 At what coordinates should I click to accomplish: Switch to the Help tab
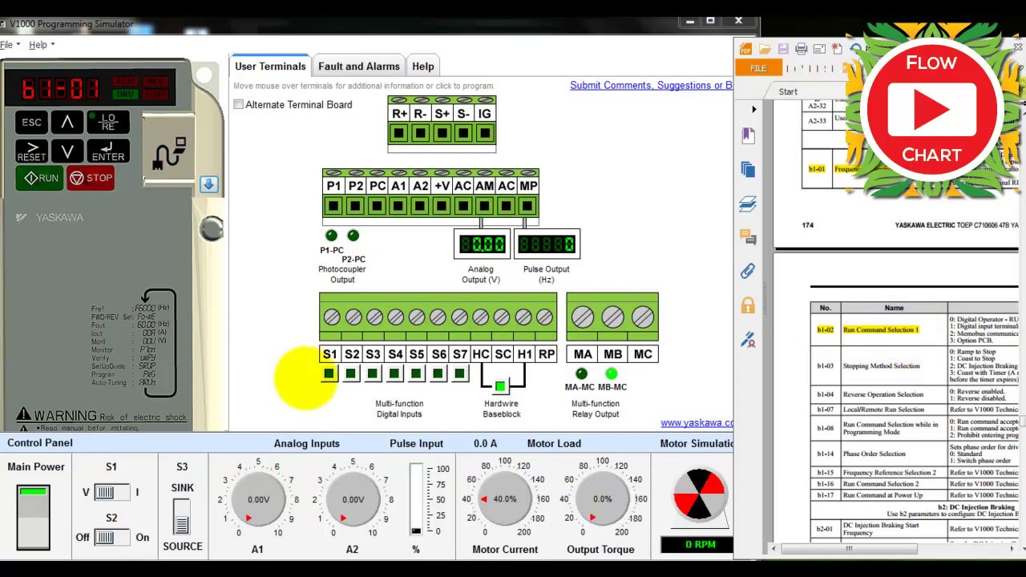[x=422, y=67]
